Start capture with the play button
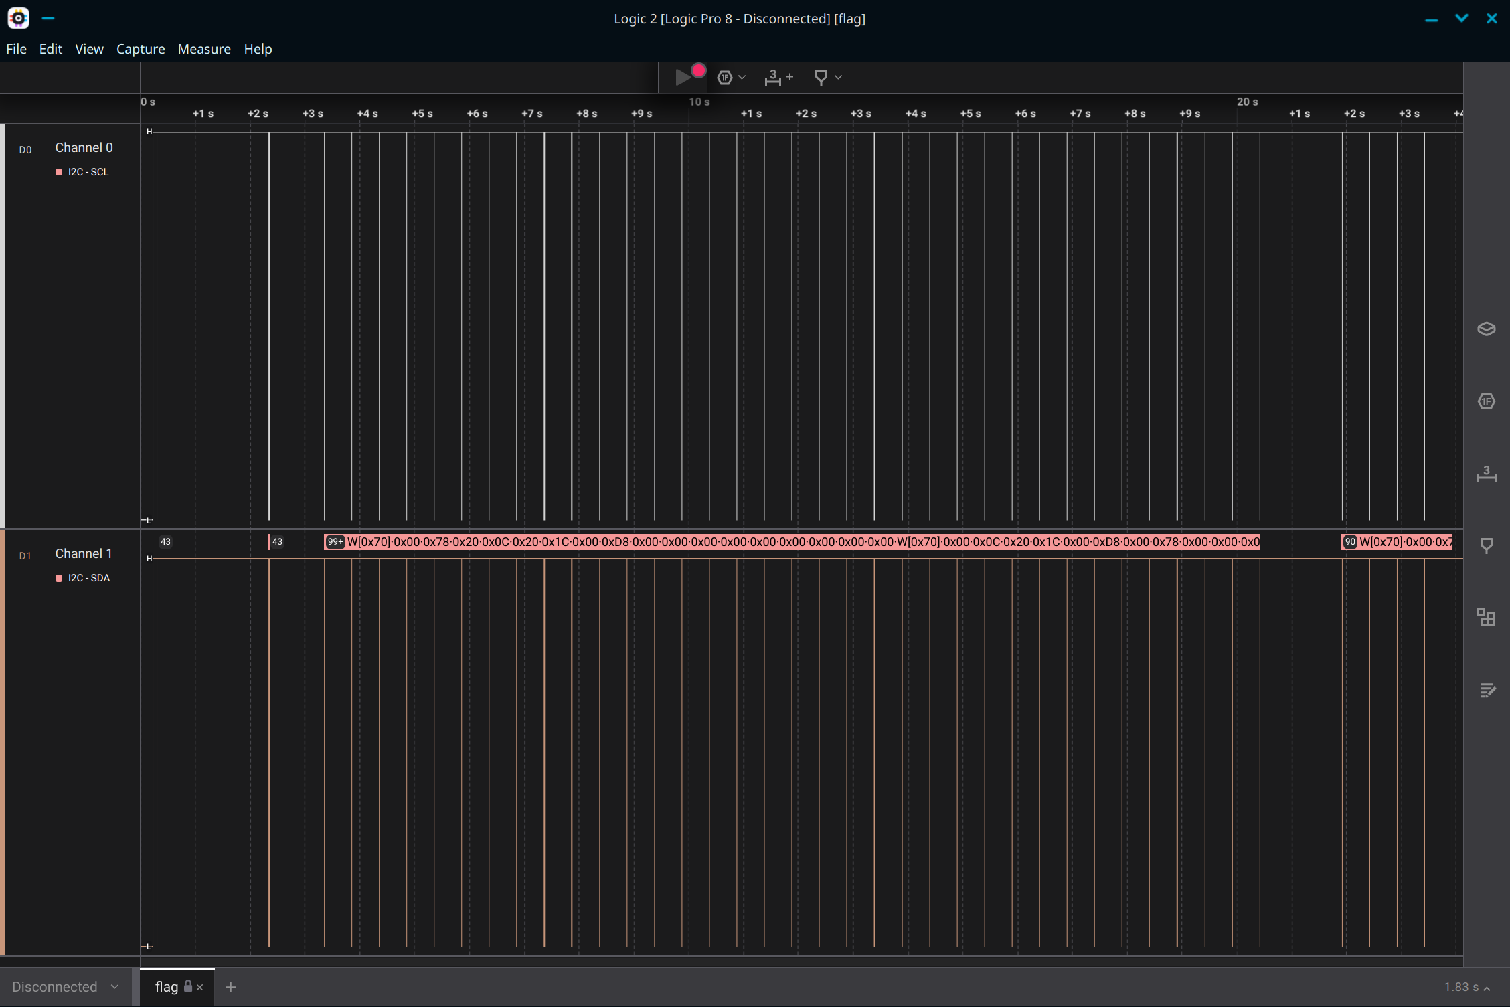 (x=683, y=77)
